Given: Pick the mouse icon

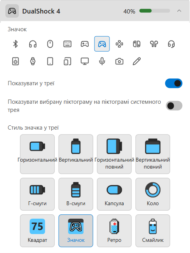Looking at the screenshot, I should point(50,44).
